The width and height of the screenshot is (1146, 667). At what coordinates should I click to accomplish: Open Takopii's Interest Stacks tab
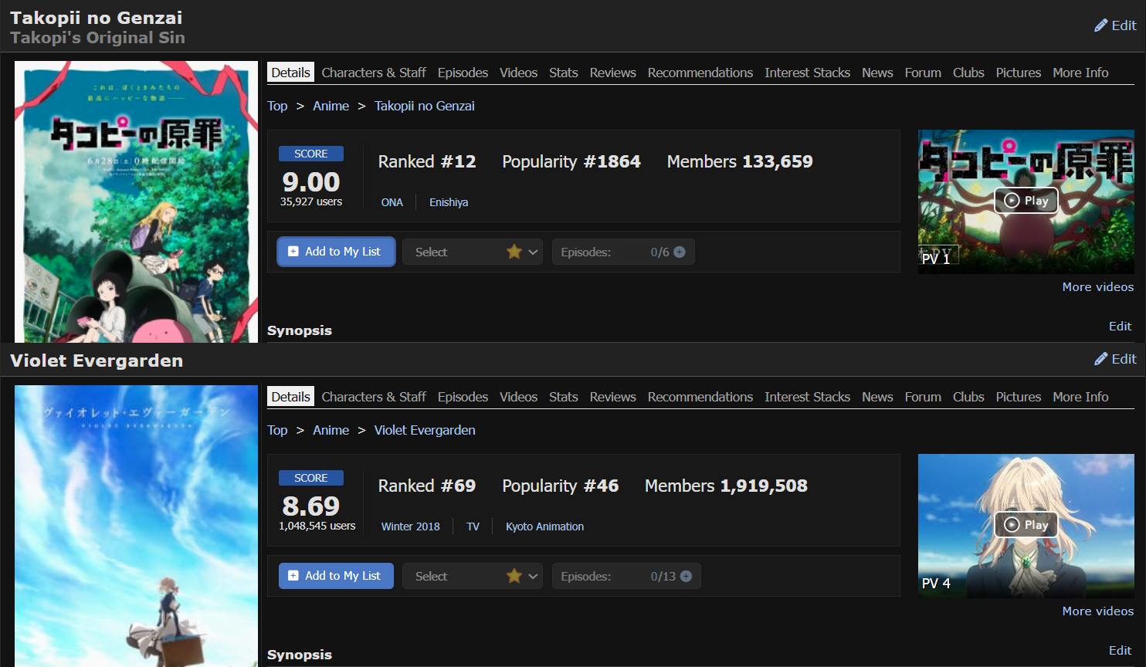(807, 73)
